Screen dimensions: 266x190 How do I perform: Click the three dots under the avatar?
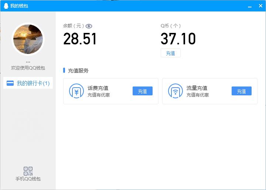point(28,62)
